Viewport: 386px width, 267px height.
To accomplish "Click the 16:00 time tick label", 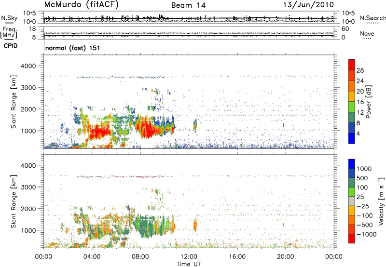I will pos(237,257).
